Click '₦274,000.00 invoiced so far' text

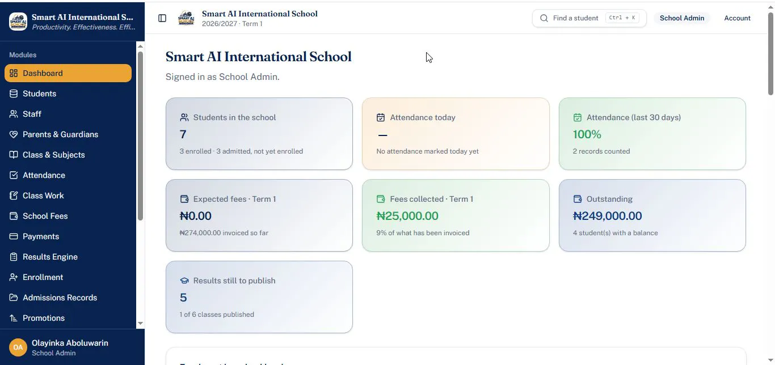(224, 233)
